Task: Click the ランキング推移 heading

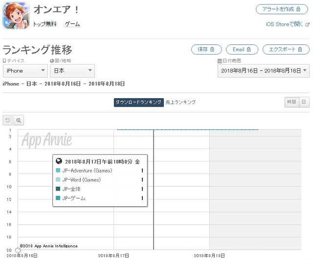Action: (37, 50)
